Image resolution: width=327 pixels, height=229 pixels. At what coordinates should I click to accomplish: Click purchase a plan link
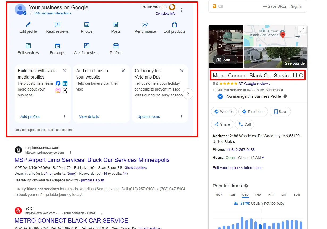pos(93,180)
